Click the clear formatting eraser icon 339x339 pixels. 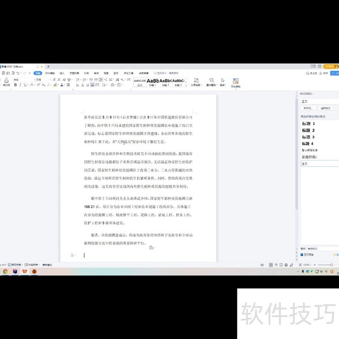(x=64, y=80)
